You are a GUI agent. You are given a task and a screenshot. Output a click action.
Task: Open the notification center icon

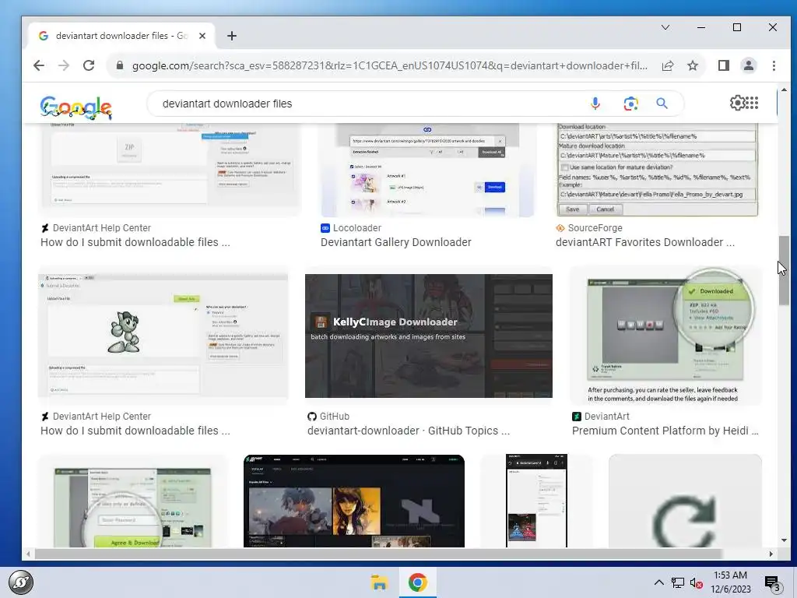[773, 583]
